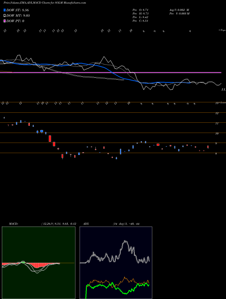Click the 'Pre V: 0.003 M' volume text
226x299 pixels.
pyautogui.click(x=179, y=14)
